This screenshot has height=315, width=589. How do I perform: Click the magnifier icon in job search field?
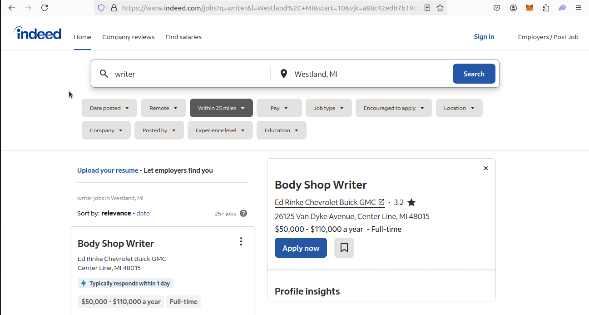[104, 74]
